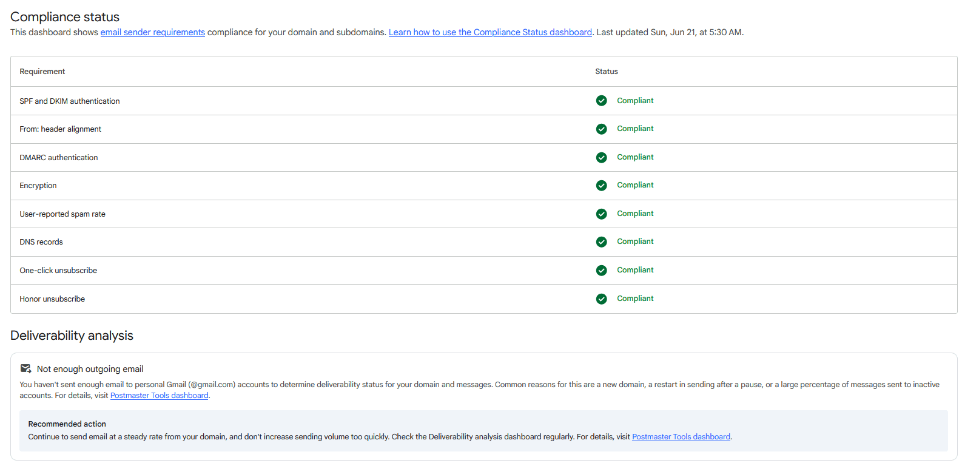Click the green check icon for User-reported spam rate
The height and width of the screenshot is (463, 962).
pos(601,214)
